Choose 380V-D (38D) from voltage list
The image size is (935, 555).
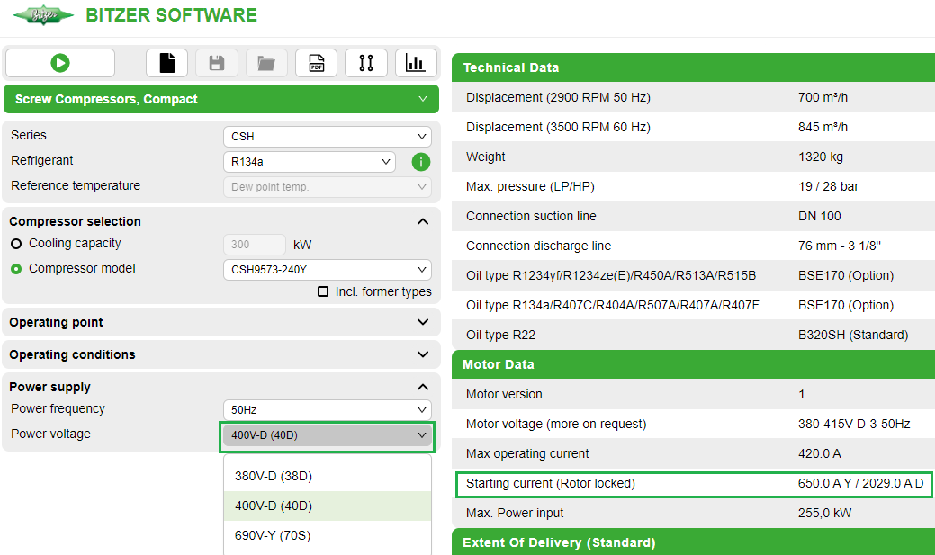(274, 476)
